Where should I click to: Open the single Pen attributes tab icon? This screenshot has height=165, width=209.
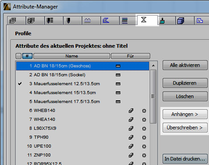[68, 21]
